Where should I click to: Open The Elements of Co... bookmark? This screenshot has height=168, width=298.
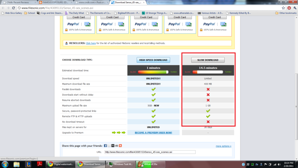click(98, 13)
